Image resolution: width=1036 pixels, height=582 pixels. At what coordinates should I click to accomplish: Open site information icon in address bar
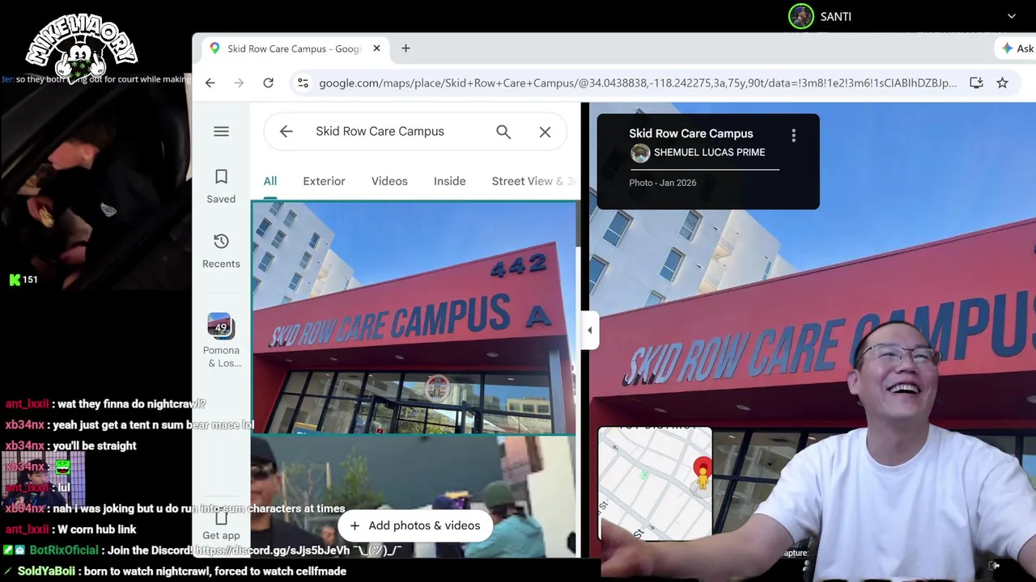[303, 82]
